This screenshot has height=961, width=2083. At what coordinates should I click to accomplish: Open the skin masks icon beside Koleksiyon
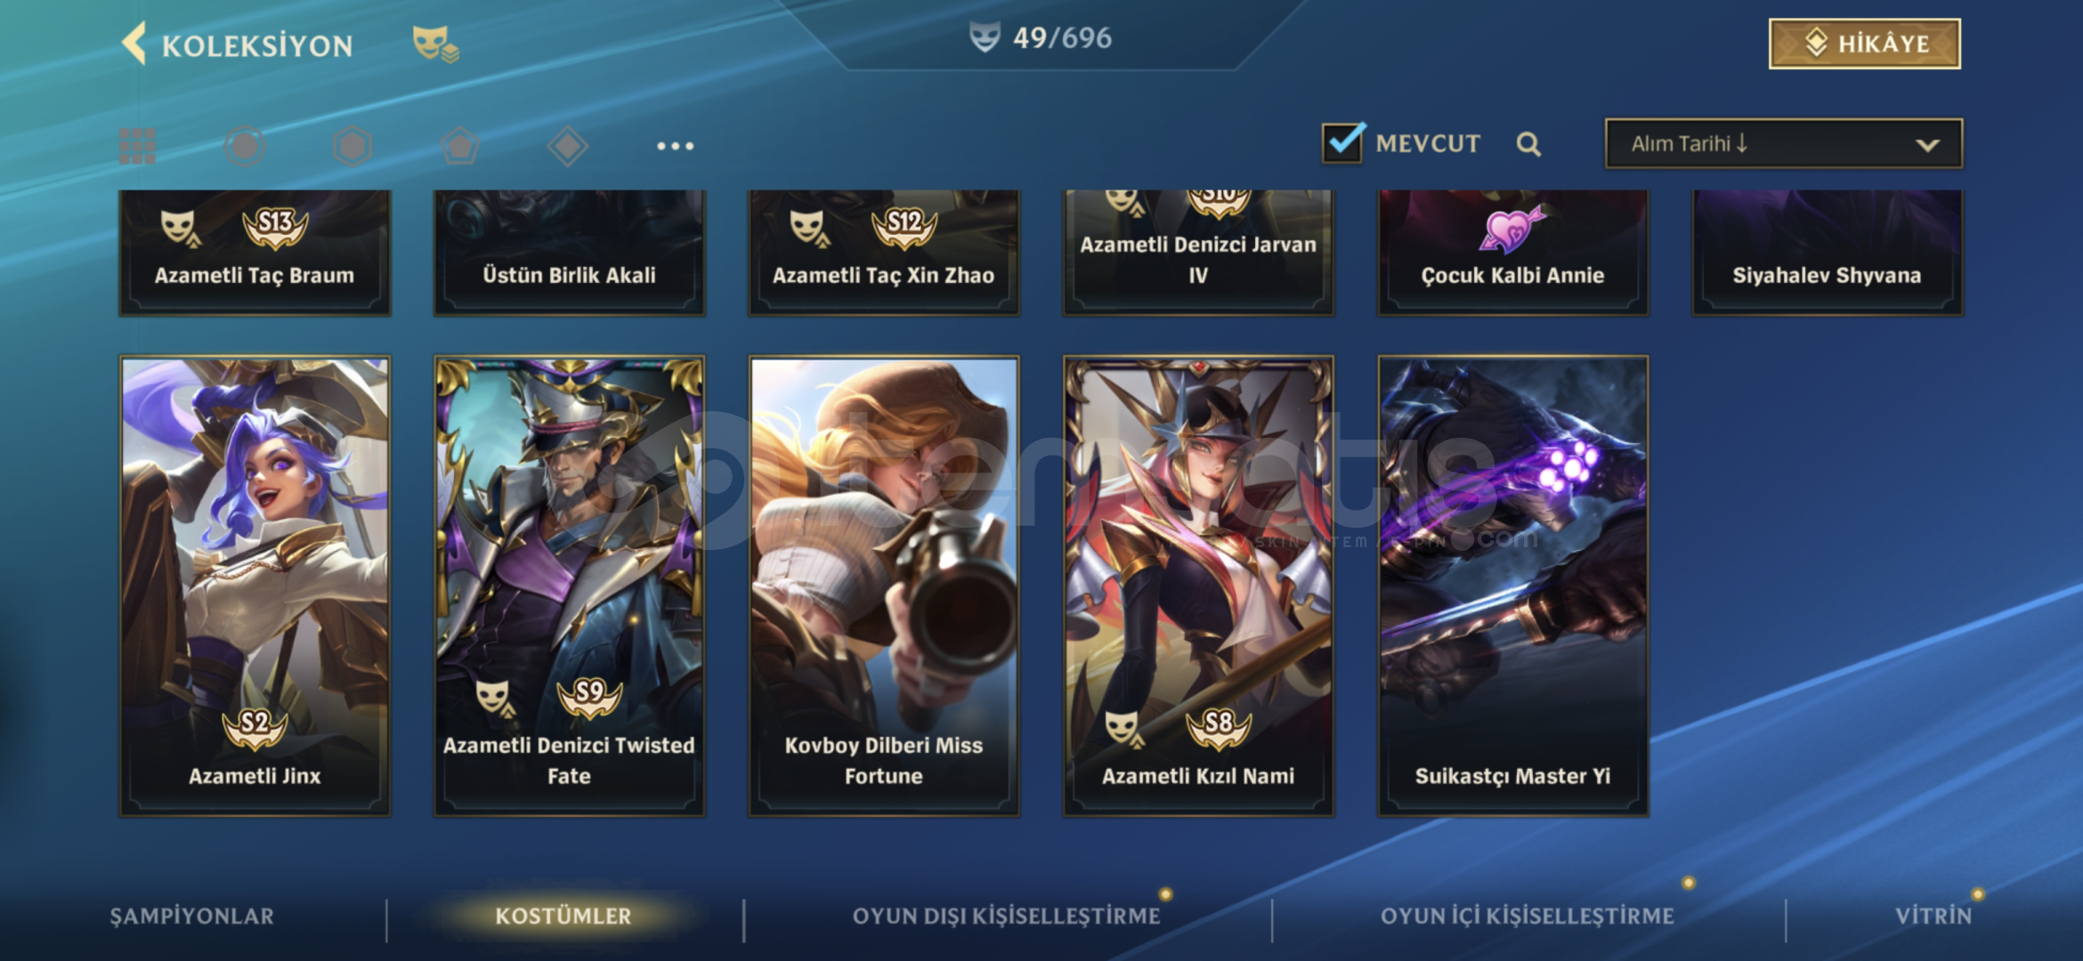point(435,44)
